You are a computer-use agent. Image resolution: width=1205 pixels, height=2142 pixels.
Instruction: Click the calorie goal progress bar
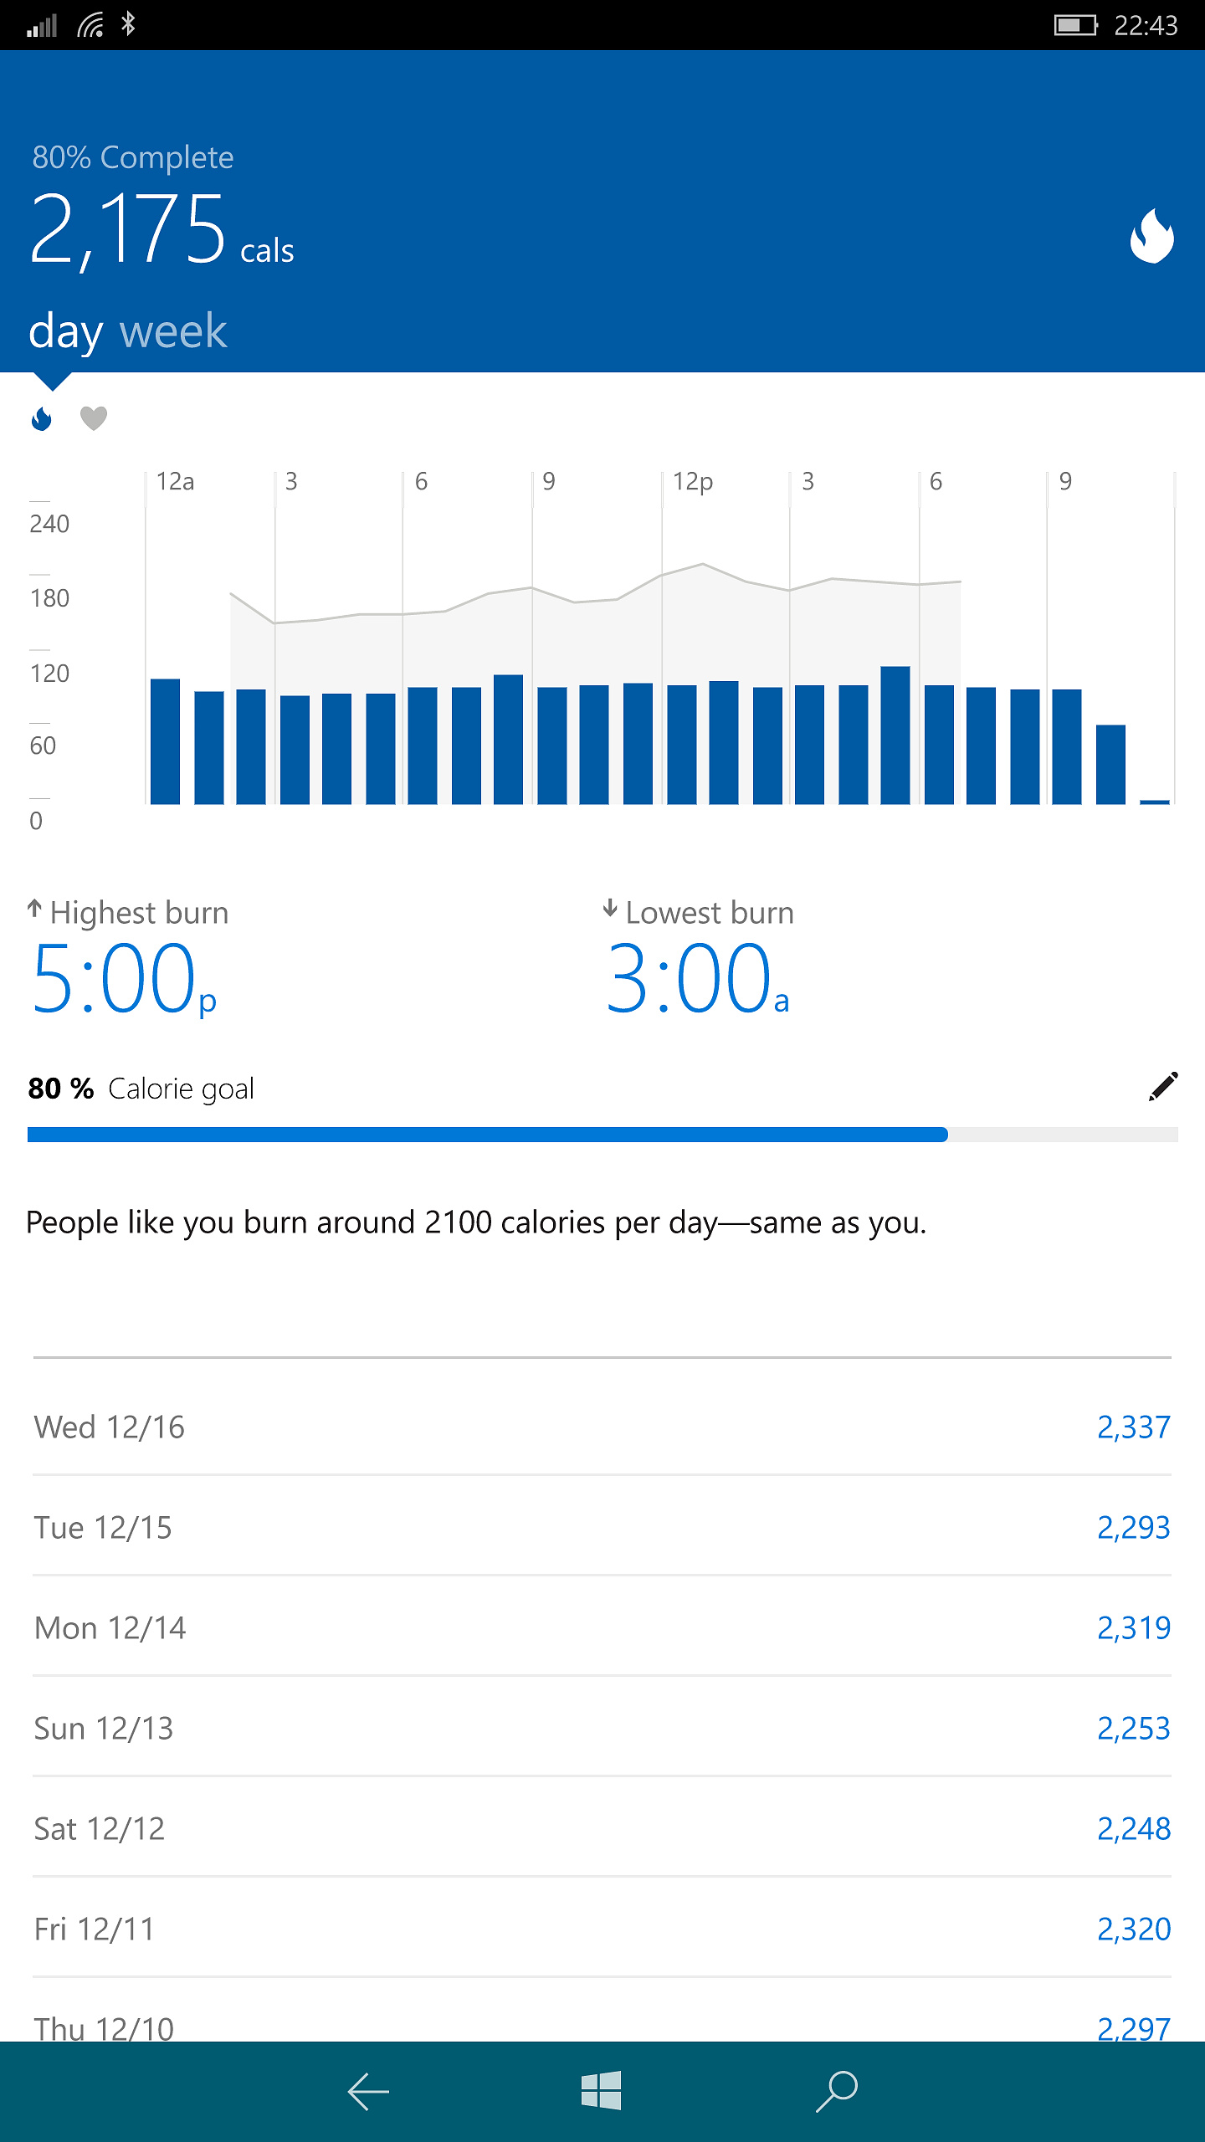point(602,1135)
